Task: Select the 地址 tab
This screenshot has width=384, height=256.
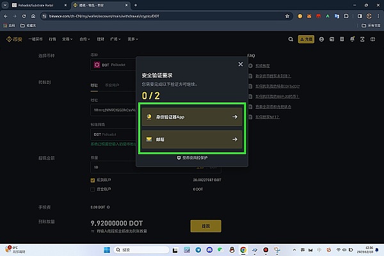Action: 94,85
